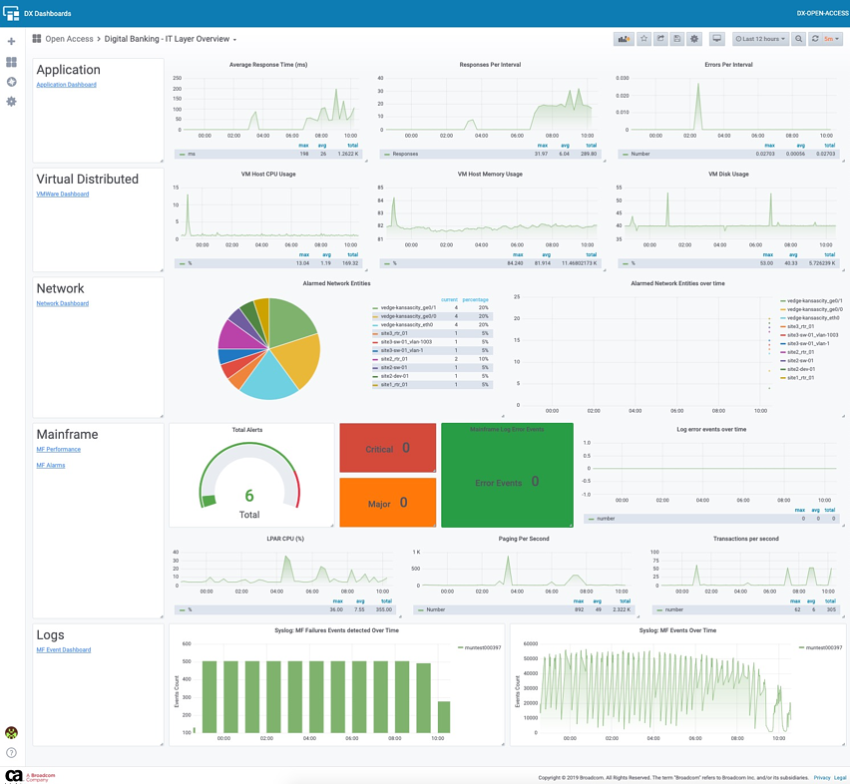The width and height of the screenshot is (850, 784).
Task: Click the red Critical alerts tile
Action: coord(387,449)
